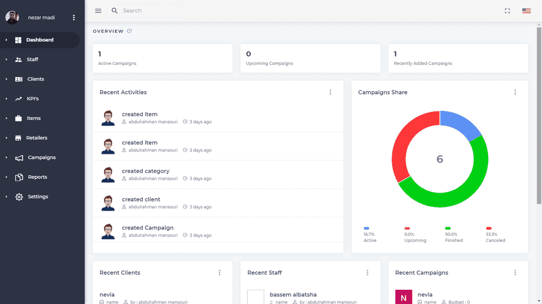Expand the Retailers menu arrow
Image resolution: width=542 pixels, height=304 pixels.
click(x=6, y=138)
